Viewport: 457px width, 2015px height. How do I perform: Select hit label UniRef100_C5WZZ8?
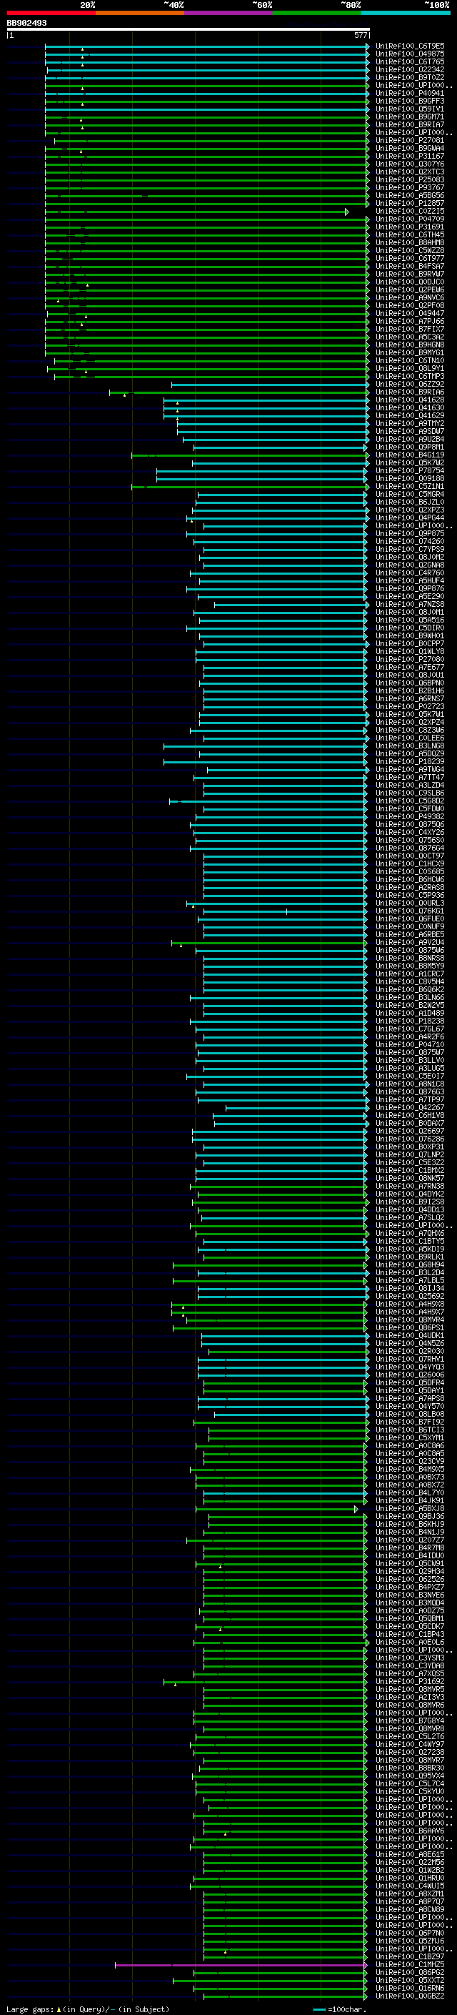pos(410,250)
